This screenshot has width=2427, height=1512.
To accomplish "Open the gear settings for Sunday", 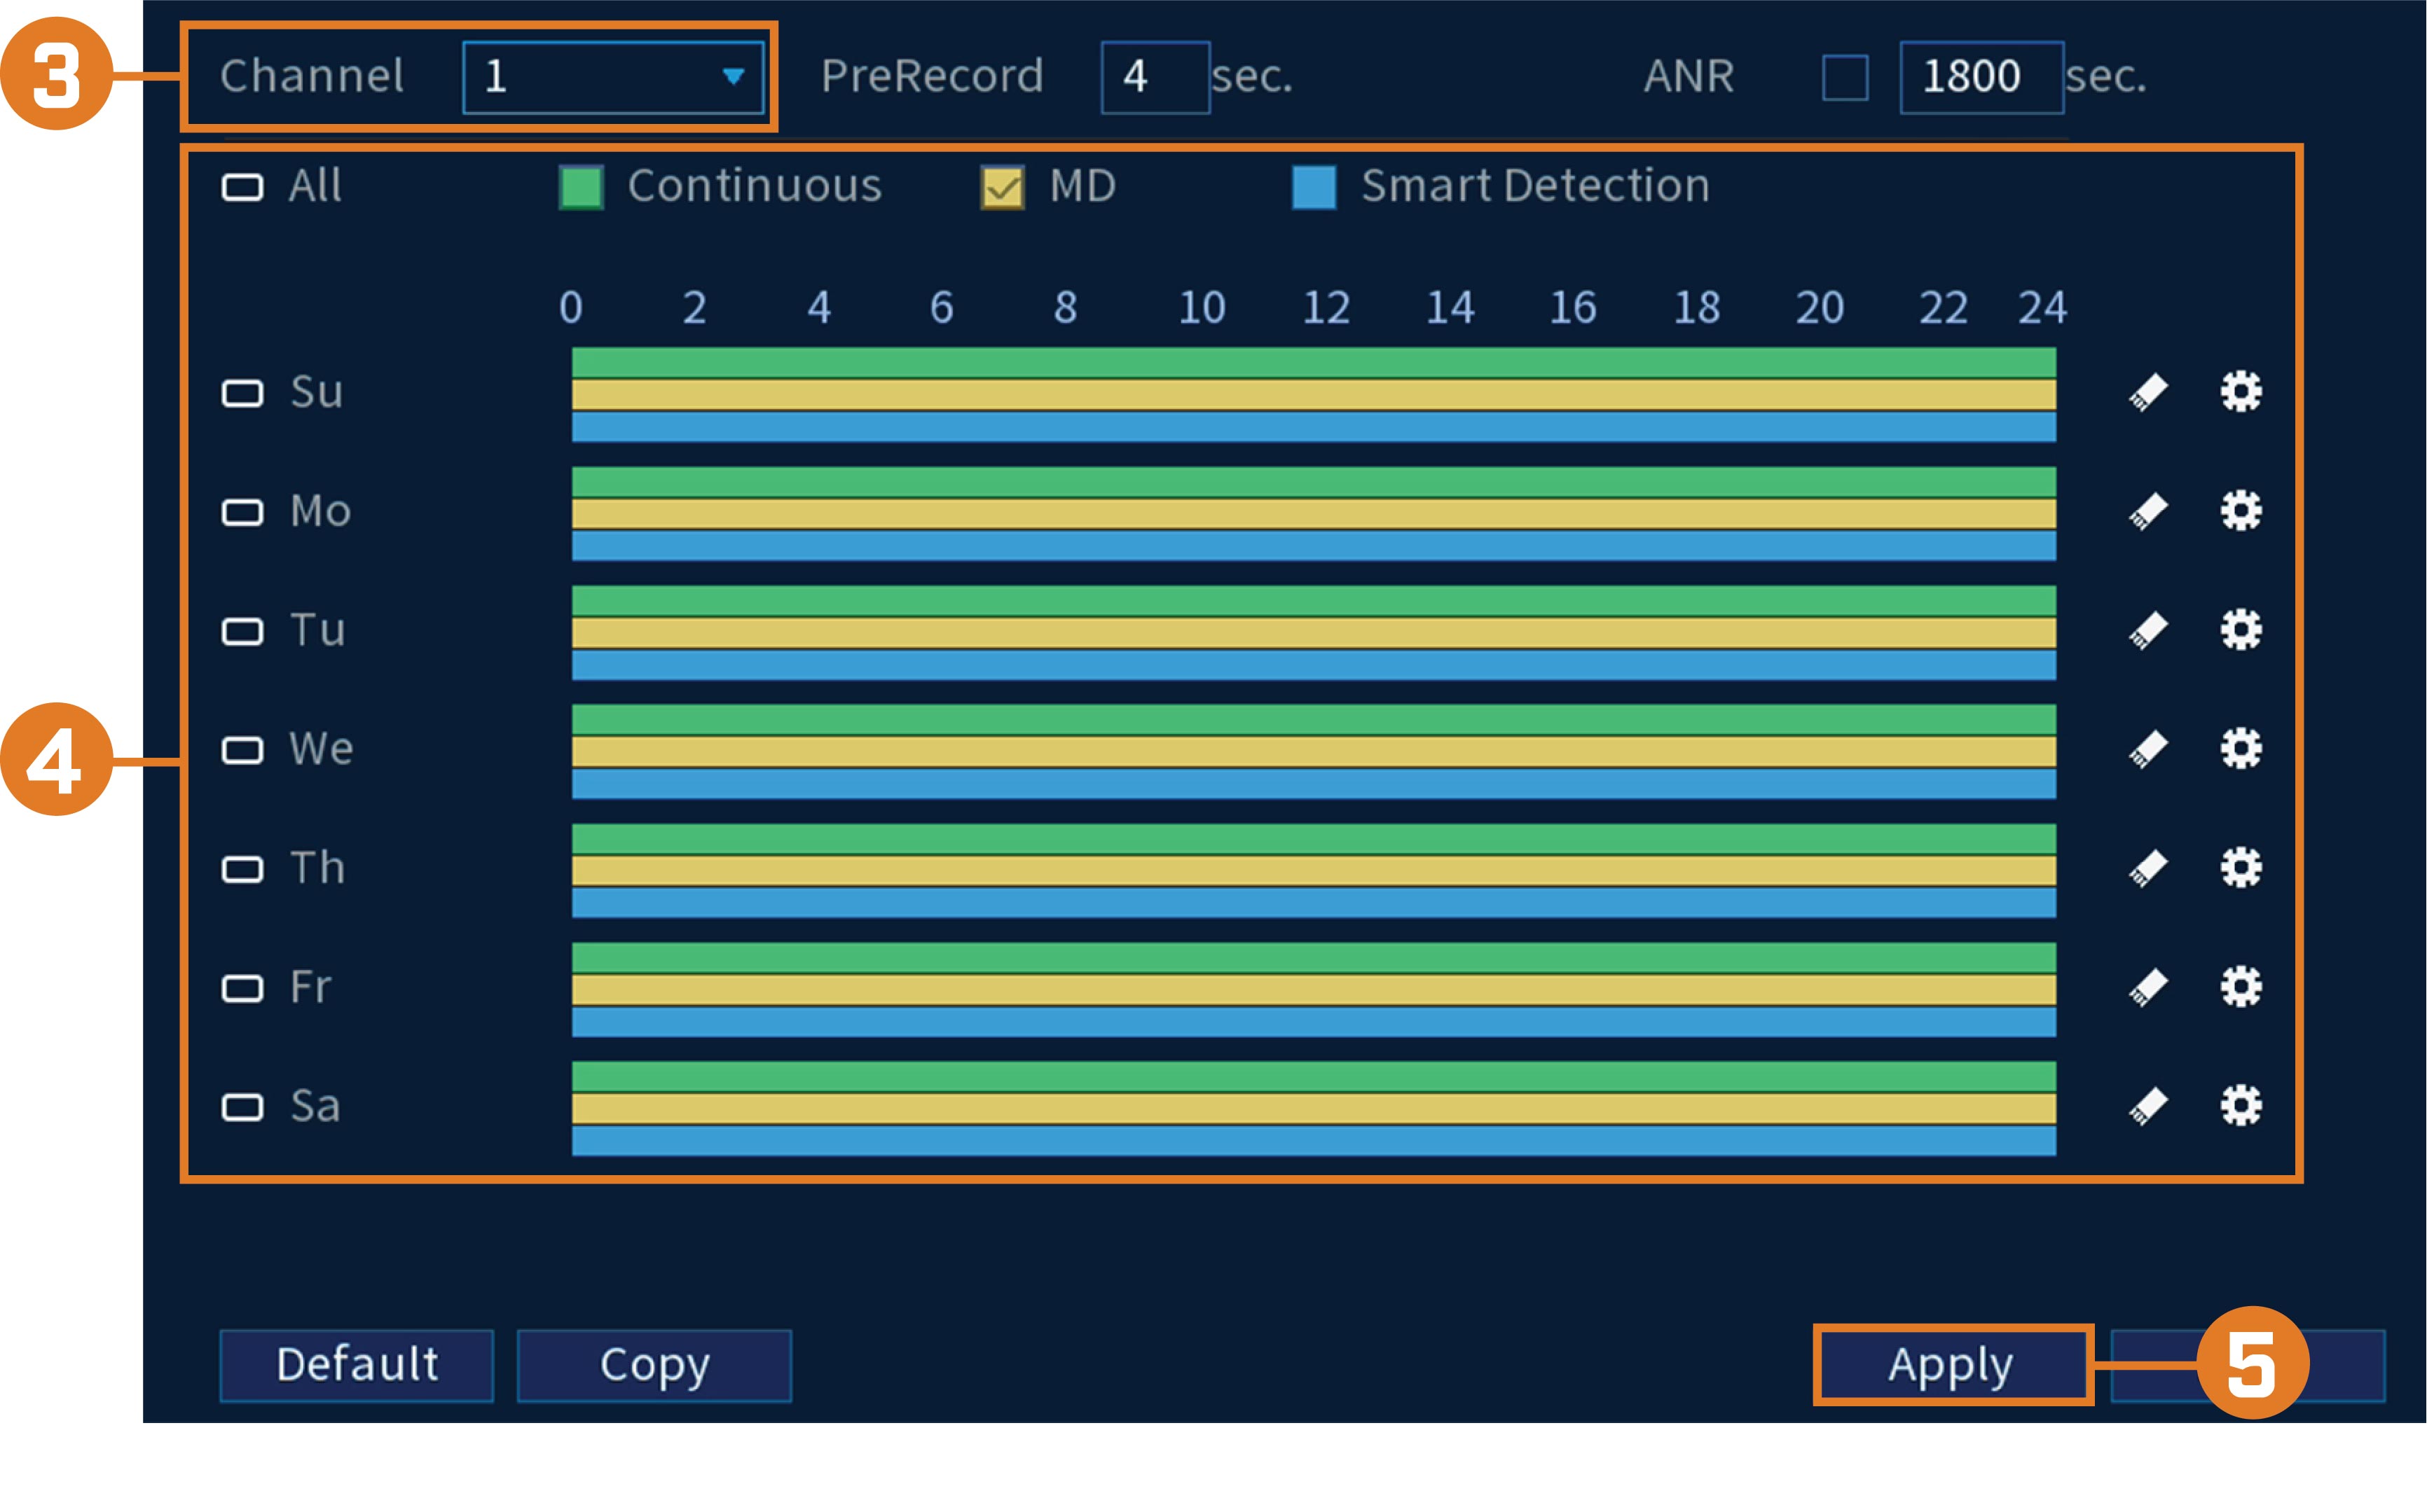I will click(2241, 391).
